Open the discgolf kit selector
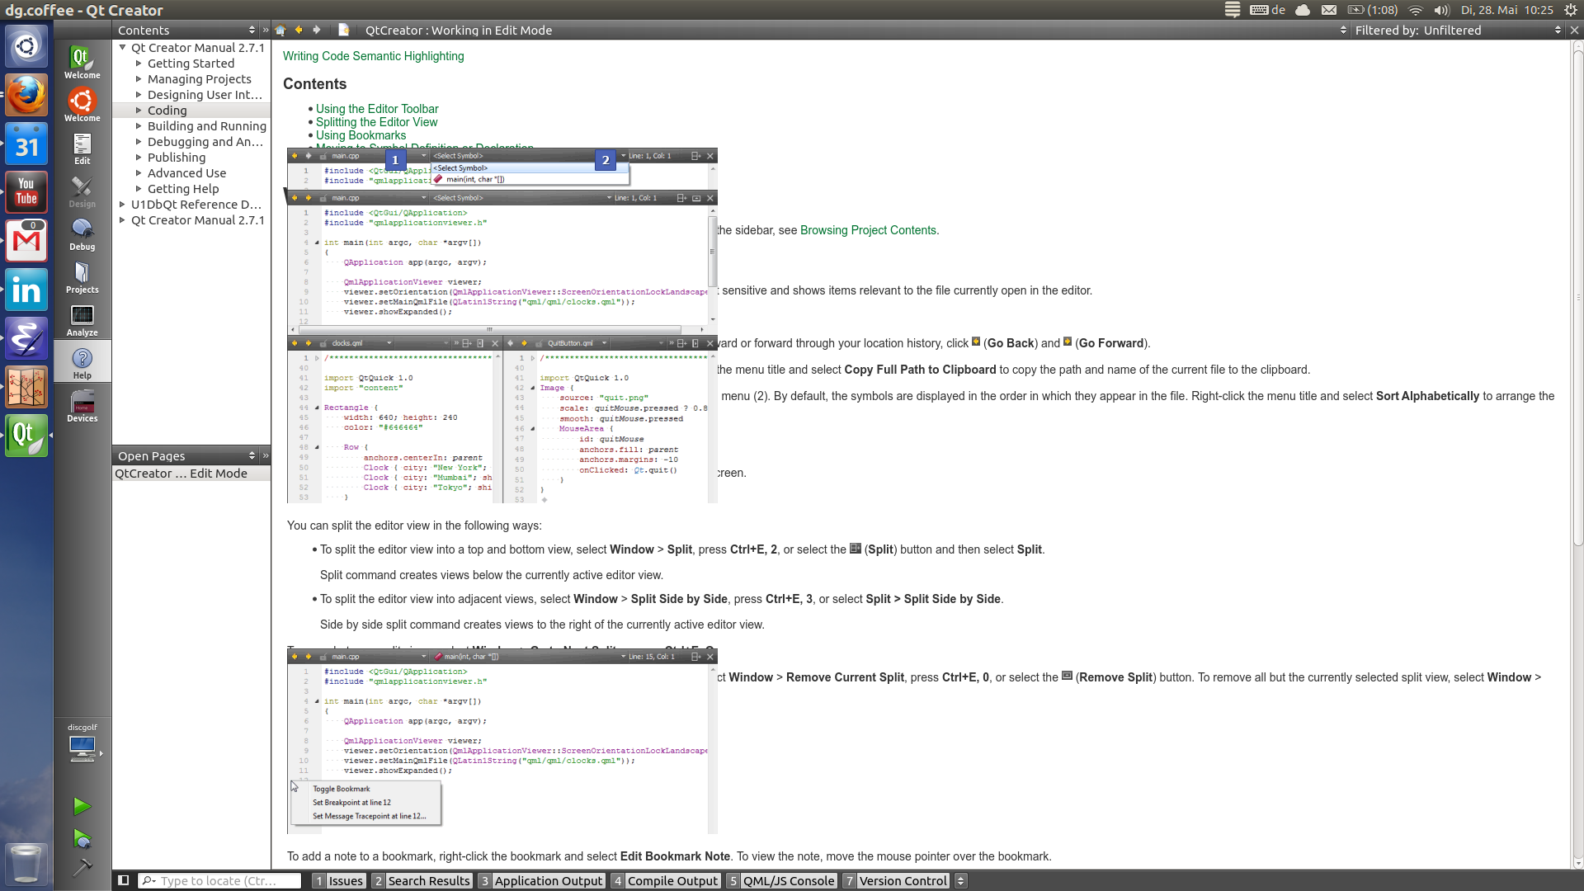 [x=82, y=742]
